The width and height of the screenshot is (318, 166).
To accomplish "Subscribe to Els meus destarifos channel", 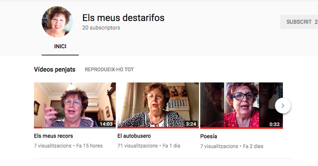I will pyautogui.click(x=299, y=22).
